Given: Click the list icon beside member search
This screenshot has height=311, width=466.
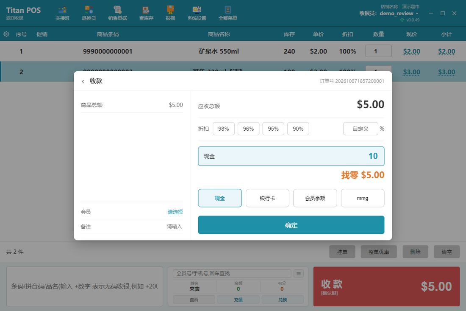Looking at the screenshot, I should [x=298, y=274].
